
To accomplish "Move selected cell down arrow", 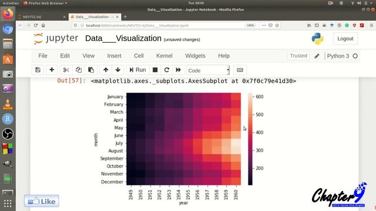I will (117, 70).
